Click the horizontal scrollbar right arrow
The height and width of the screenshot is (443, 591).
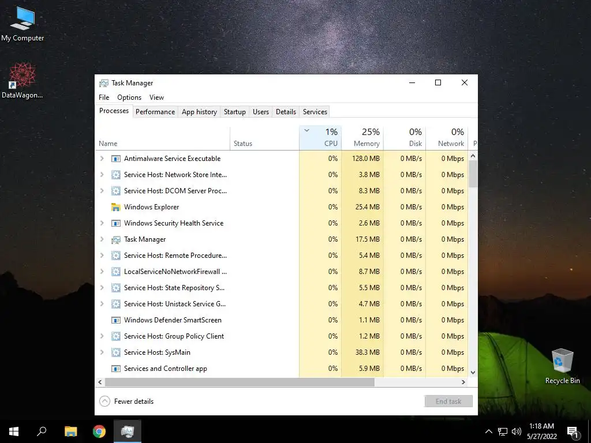tap(463, 382)
